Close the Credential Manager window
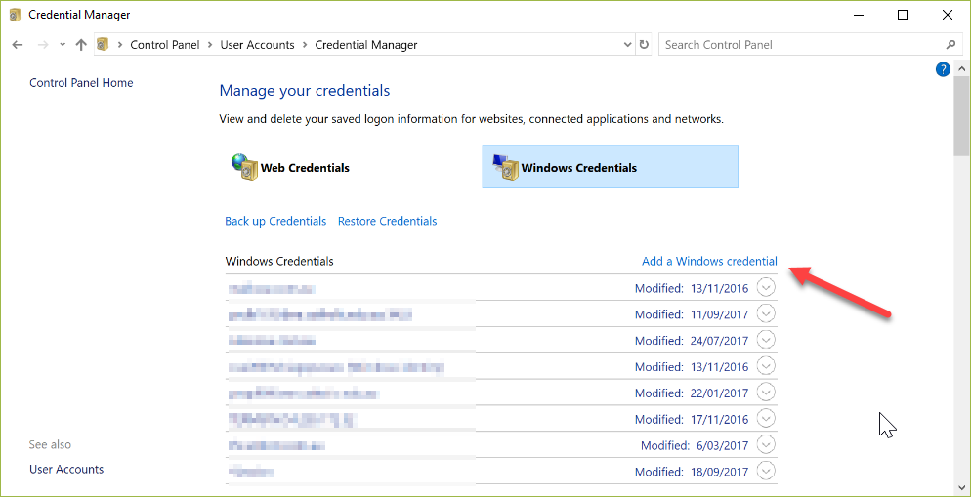971x497 pixels. coord(948,15)
